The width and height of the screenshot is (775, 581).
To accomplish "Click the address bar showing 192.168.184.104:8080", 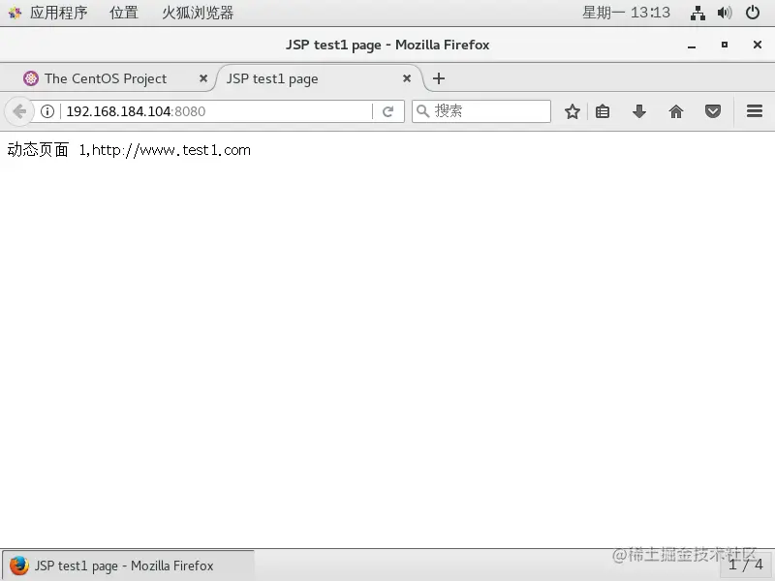I will [x=215, y=111].
